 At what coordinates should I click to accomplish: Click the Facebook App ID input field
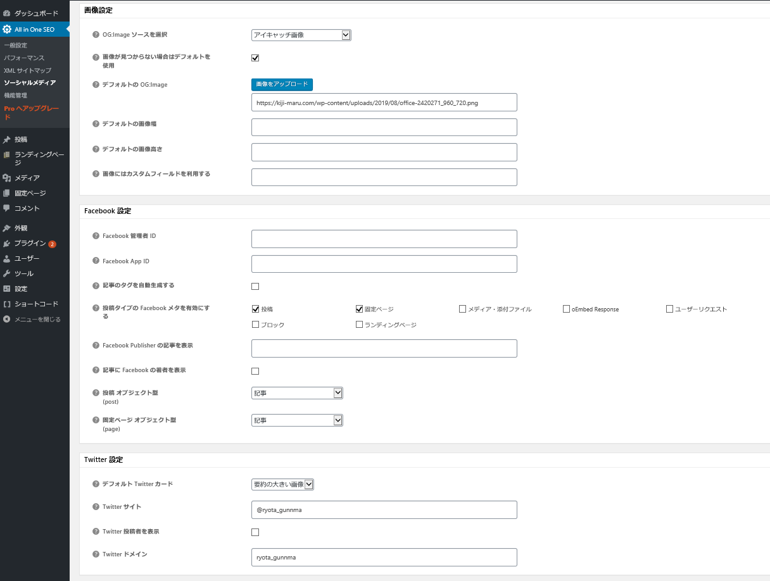click(x=384, y=264)
